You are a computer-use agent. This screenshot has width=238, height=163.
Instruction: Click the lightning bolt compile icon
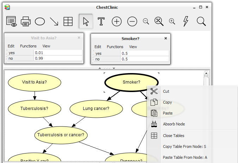point(186,21)
